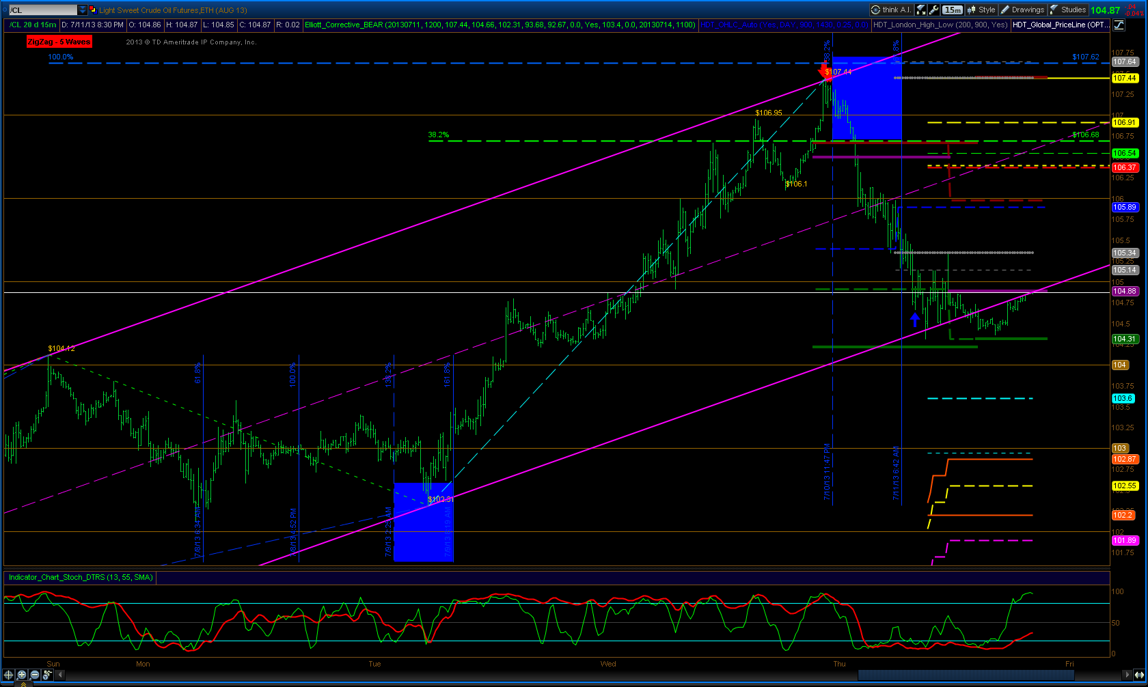Click the studies-and-strategies flask icon beside think A.I.
The height and width of the screenshot is (687, 1148).
coord(921,10)
